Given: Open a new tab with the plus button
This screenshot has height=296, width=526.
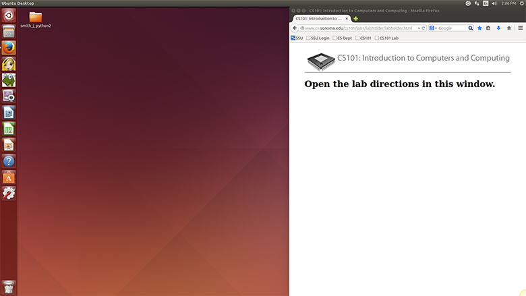Looking at the screenshot, I should coord(355,18).
